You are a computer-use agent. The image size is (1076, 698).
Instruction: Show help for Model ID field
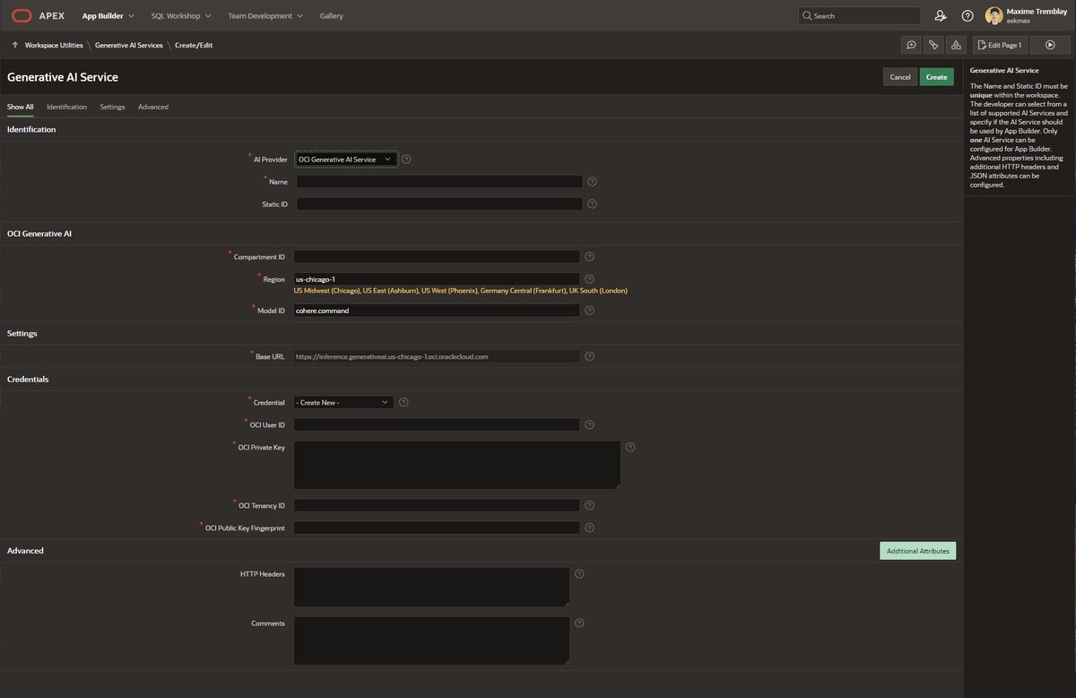pos(589,310)
